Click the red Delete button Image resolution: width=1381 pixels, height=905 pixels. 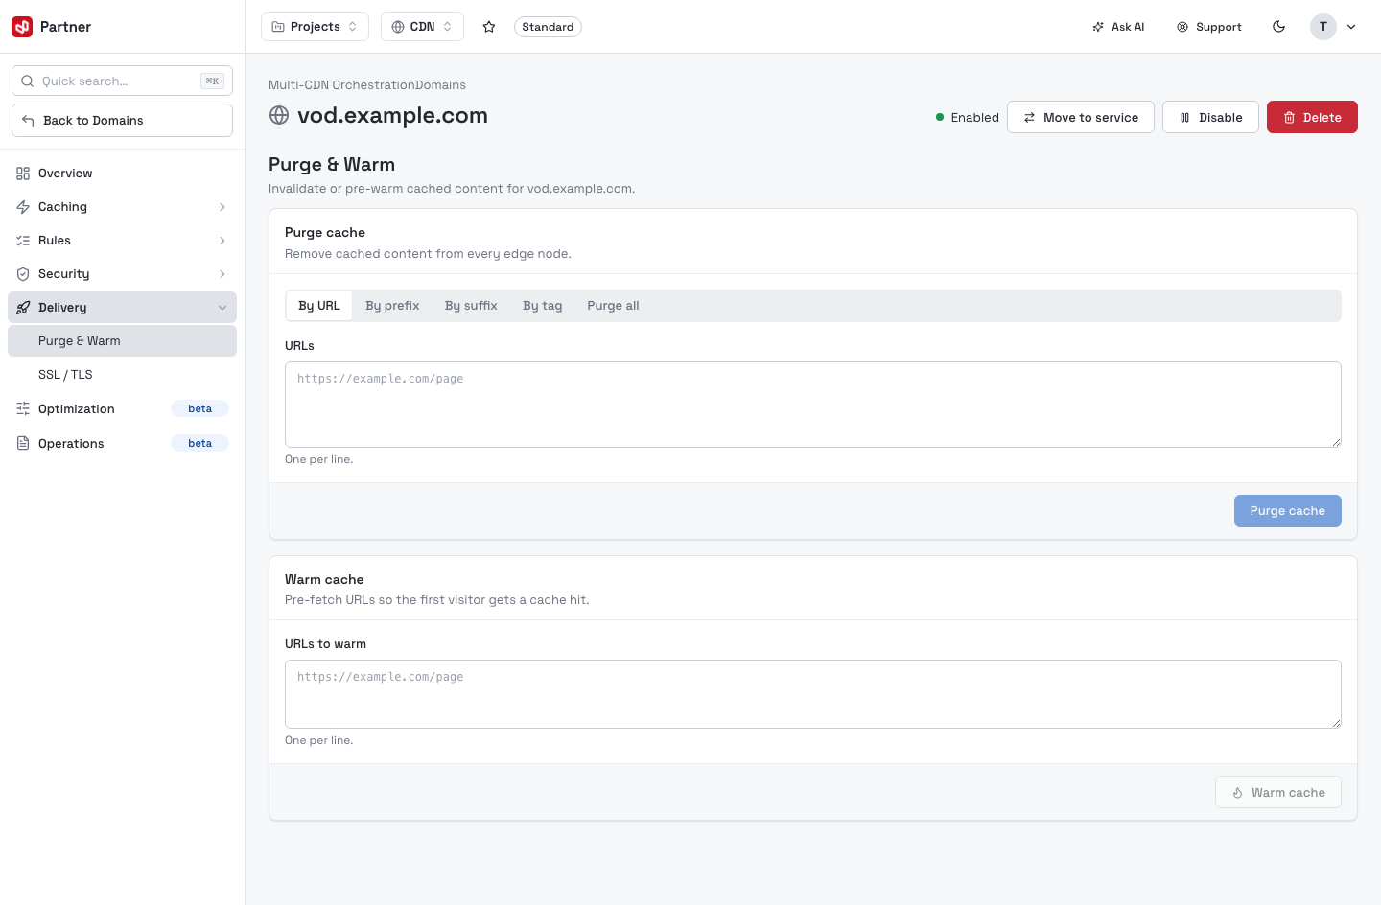(1312, 117)
